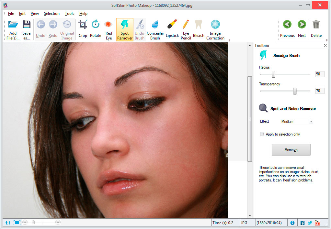331x229 pixels.
Task: Click Add File(s) in toolbar
Action: 13,29
